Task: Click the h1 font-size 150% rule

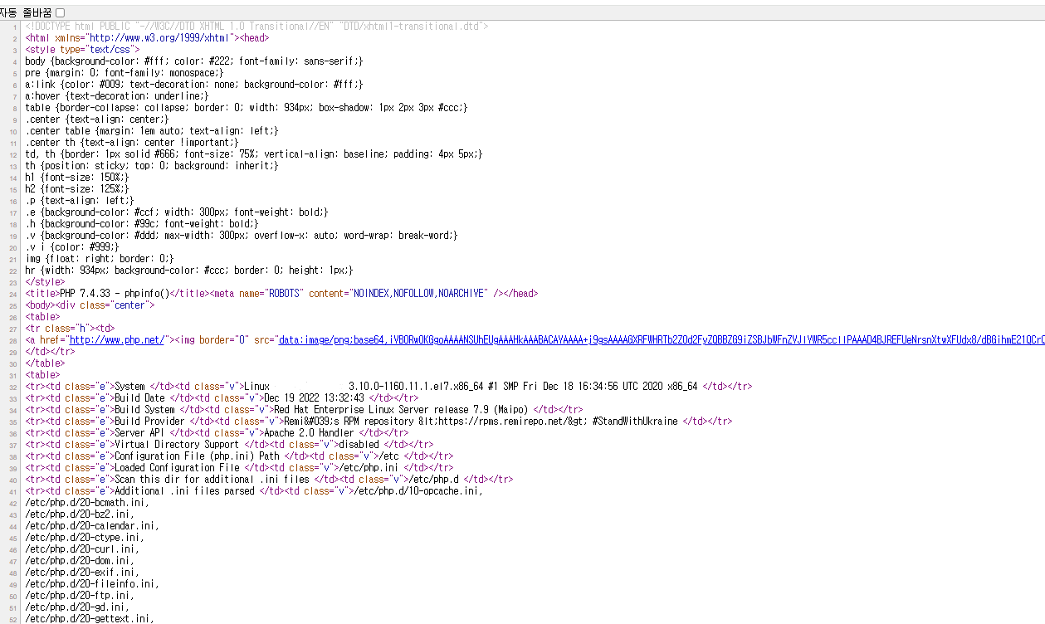Action: [77, 178]
